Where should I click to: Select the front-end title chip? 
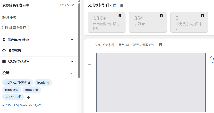click(x=12, y=90)
